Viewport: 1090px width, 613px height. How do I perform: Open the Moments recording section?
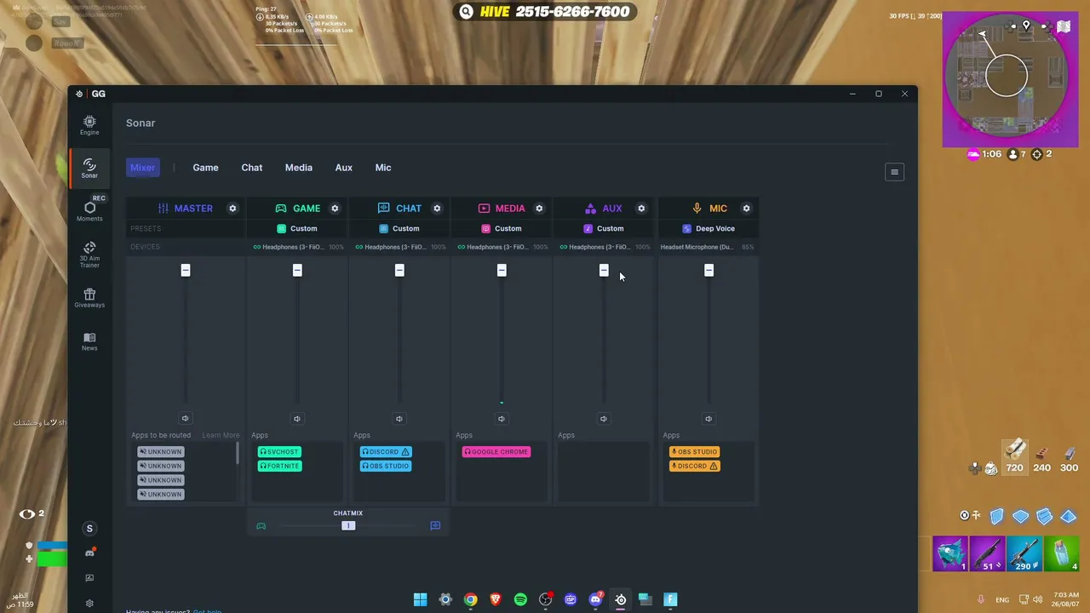pyautogui.click(x=89, y=211)
